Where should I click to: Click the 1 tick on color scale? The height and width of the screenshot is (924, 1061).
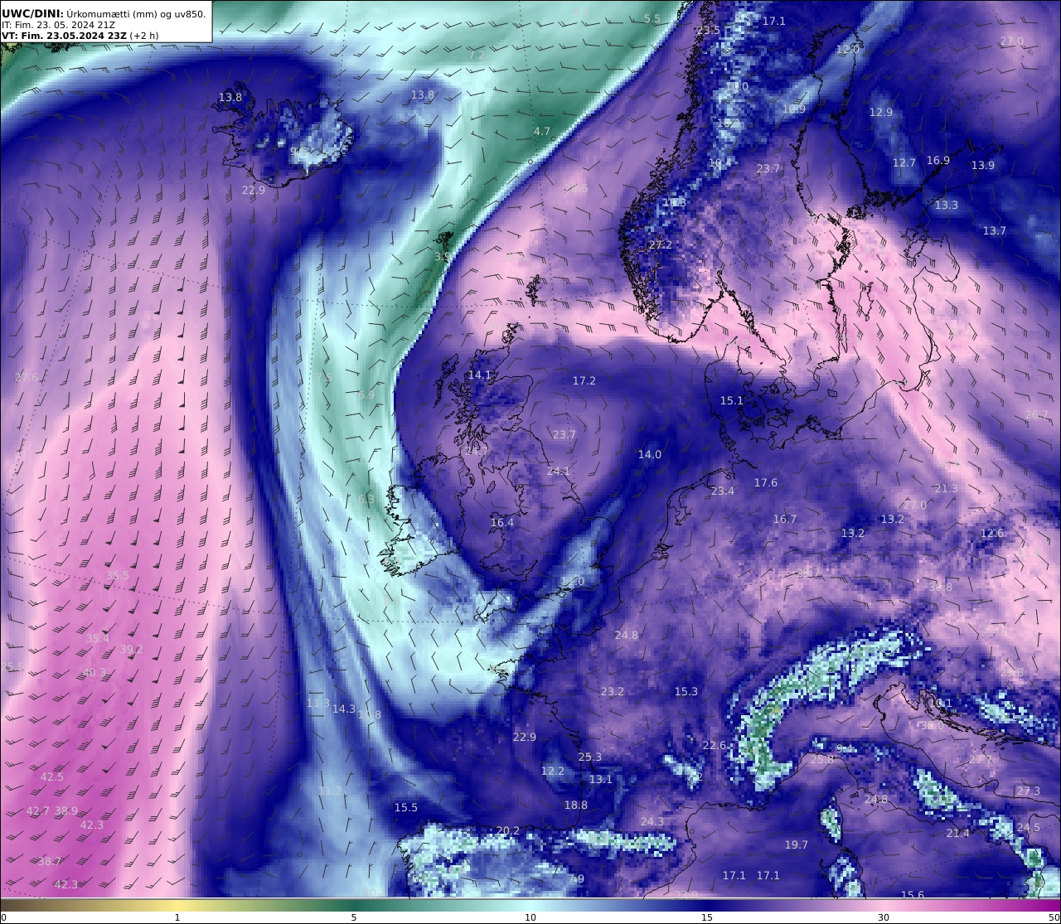coord(177,917)
